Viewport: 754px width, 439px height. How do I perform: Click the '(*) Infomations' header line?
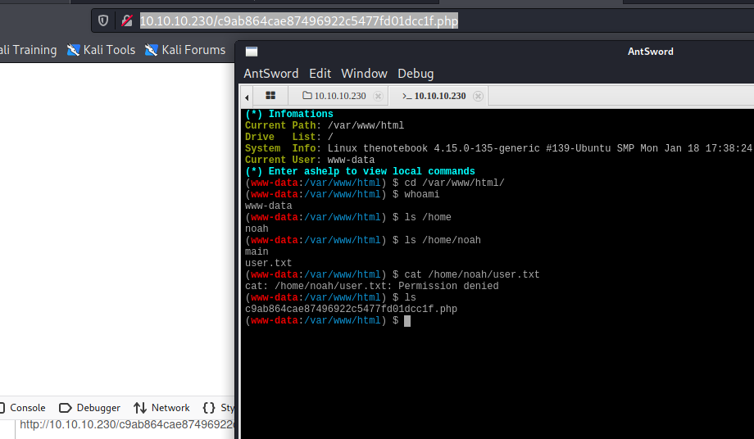click(289, 114)
